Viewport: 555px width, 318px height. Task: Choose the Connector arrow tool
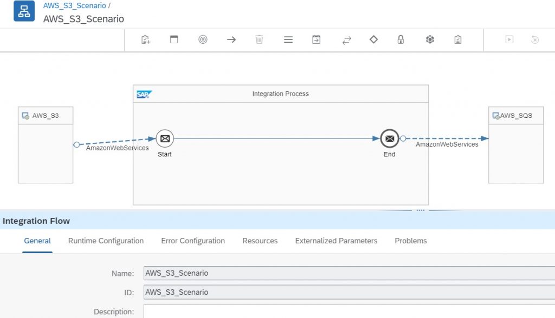click(231, 39)
